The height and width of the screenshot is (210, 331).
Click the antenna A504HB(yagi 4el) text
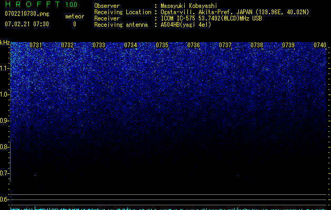pos(186,25)
